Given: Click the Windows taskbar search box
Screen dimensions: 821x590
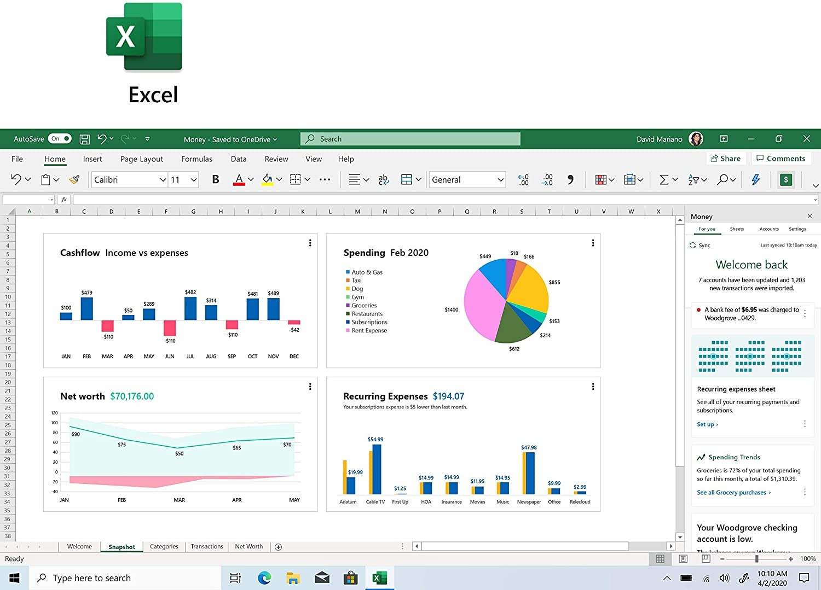Looking at the screenshot, I should coord(126,578).
